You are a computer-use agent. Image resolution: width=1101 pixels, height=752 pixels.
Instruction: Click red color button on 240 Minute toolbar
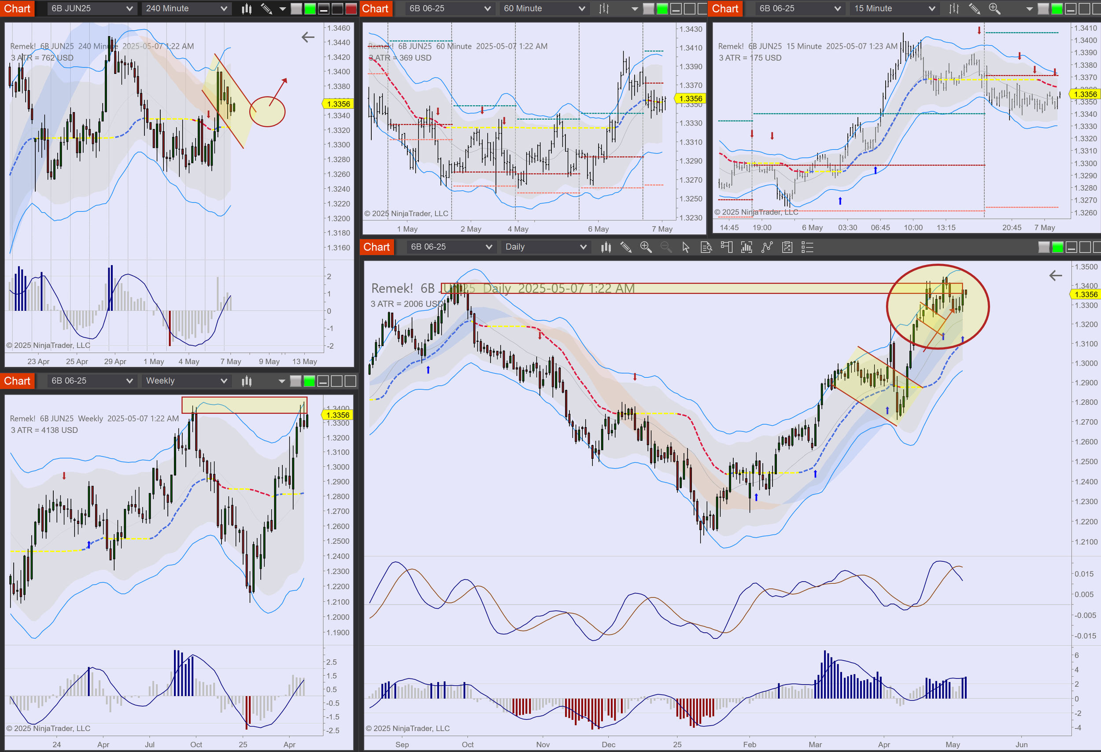[351, 8]
